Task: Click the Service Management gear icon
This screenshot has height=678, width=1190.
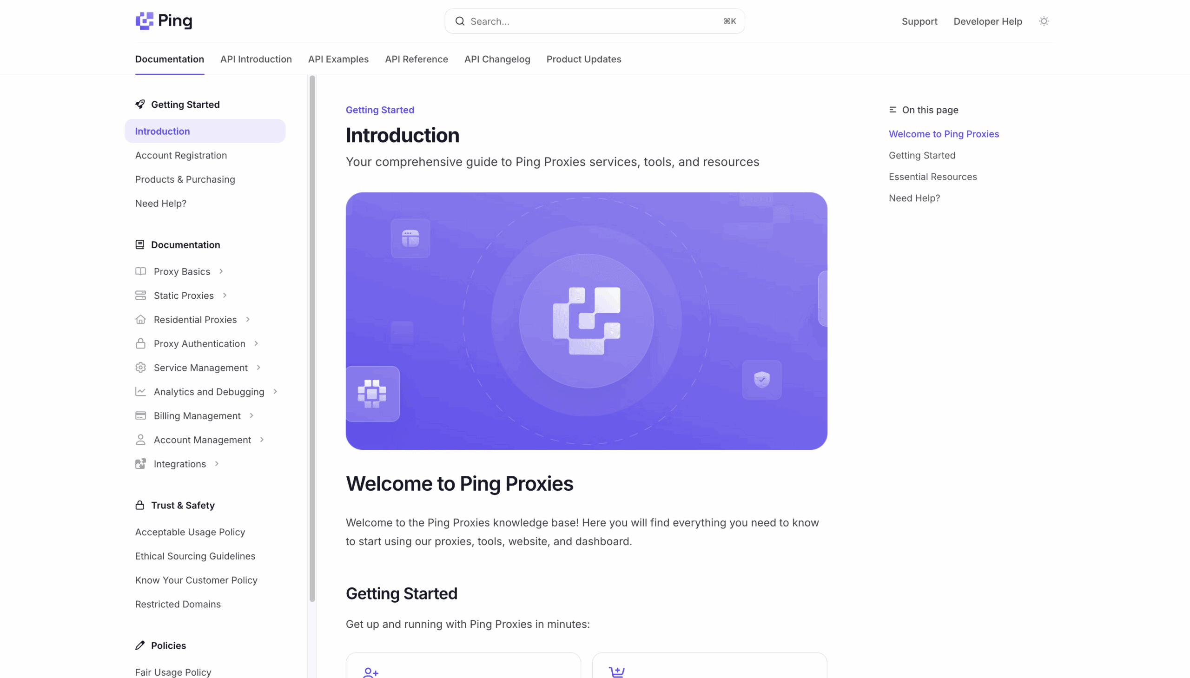Action: point(140,368)
